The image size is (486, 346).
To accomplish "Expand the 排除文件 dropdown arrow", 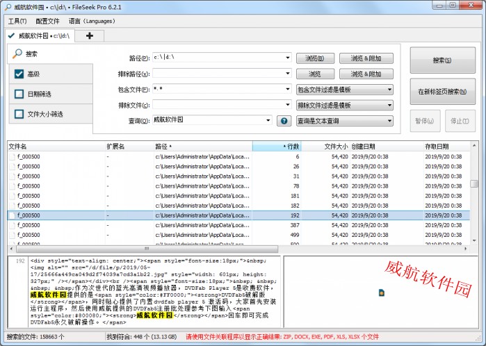I will (x=287, y=105).
